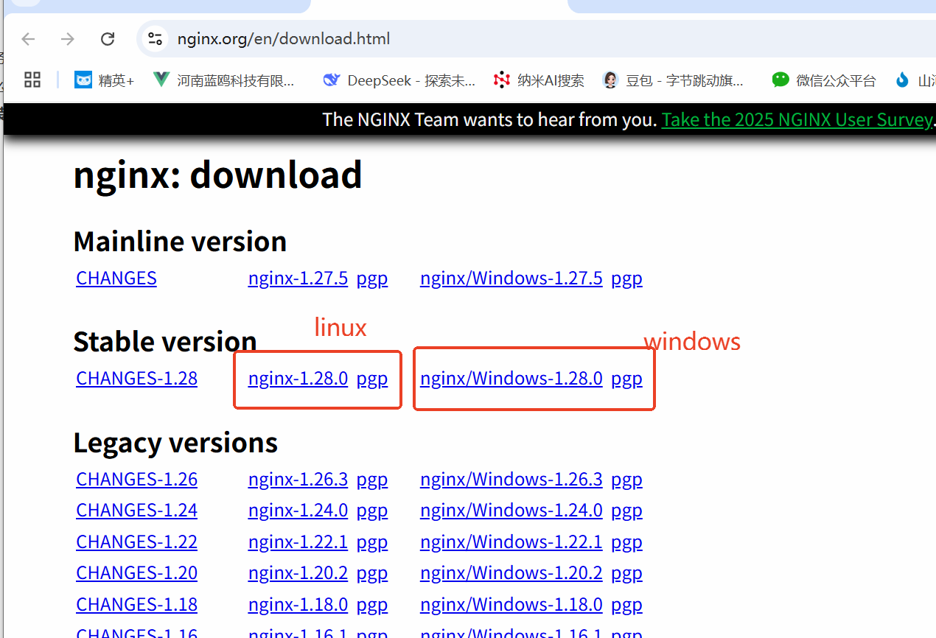The image size is (936, 638).
Task: Open pgp signature for nginx/Windows-1.22.1
Action: 627,542
